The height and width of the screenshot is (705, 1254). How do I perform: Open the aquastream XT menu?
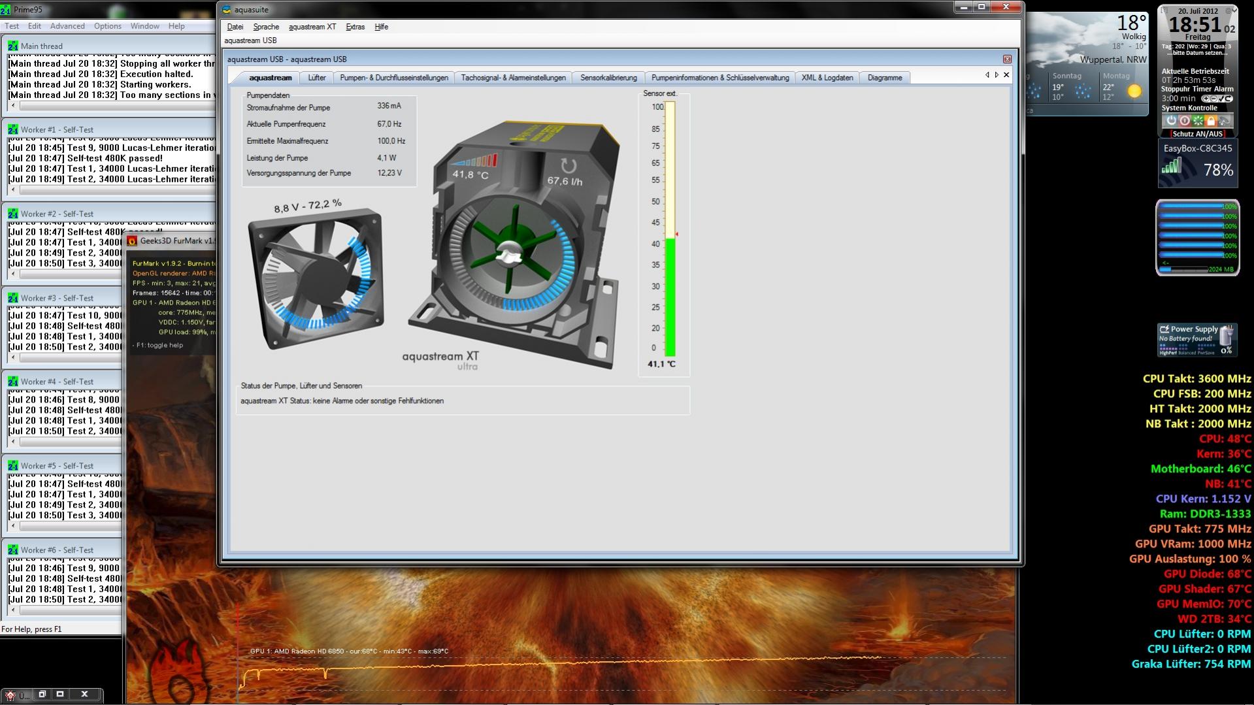point(312,27)
